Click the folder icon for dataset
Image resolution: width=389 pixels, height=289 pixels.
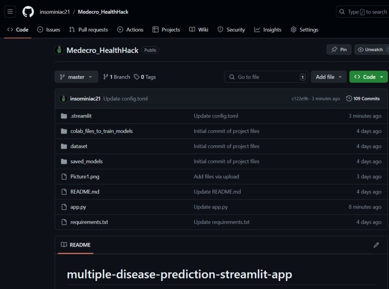64,146
